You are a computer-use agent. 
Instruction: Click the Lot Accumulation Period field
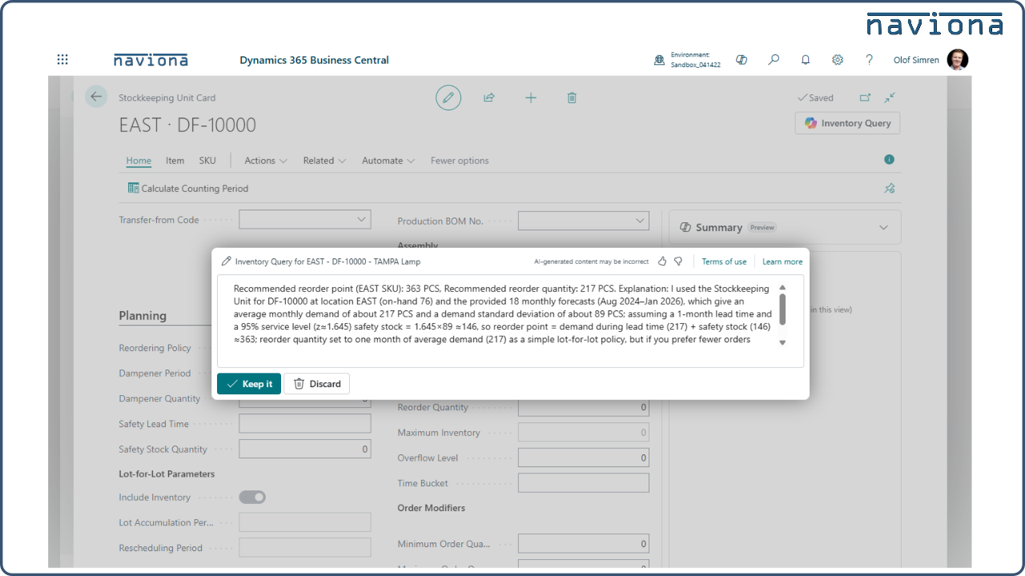[x=305, y=522]
